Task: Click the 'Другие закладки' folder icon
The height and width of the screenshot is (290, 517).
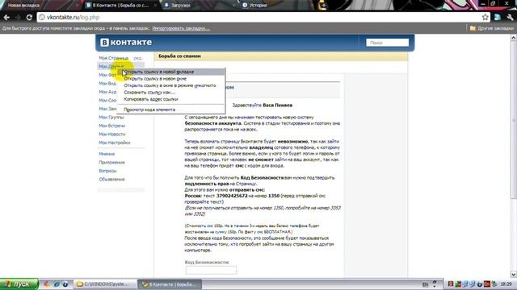Action: 473,28
